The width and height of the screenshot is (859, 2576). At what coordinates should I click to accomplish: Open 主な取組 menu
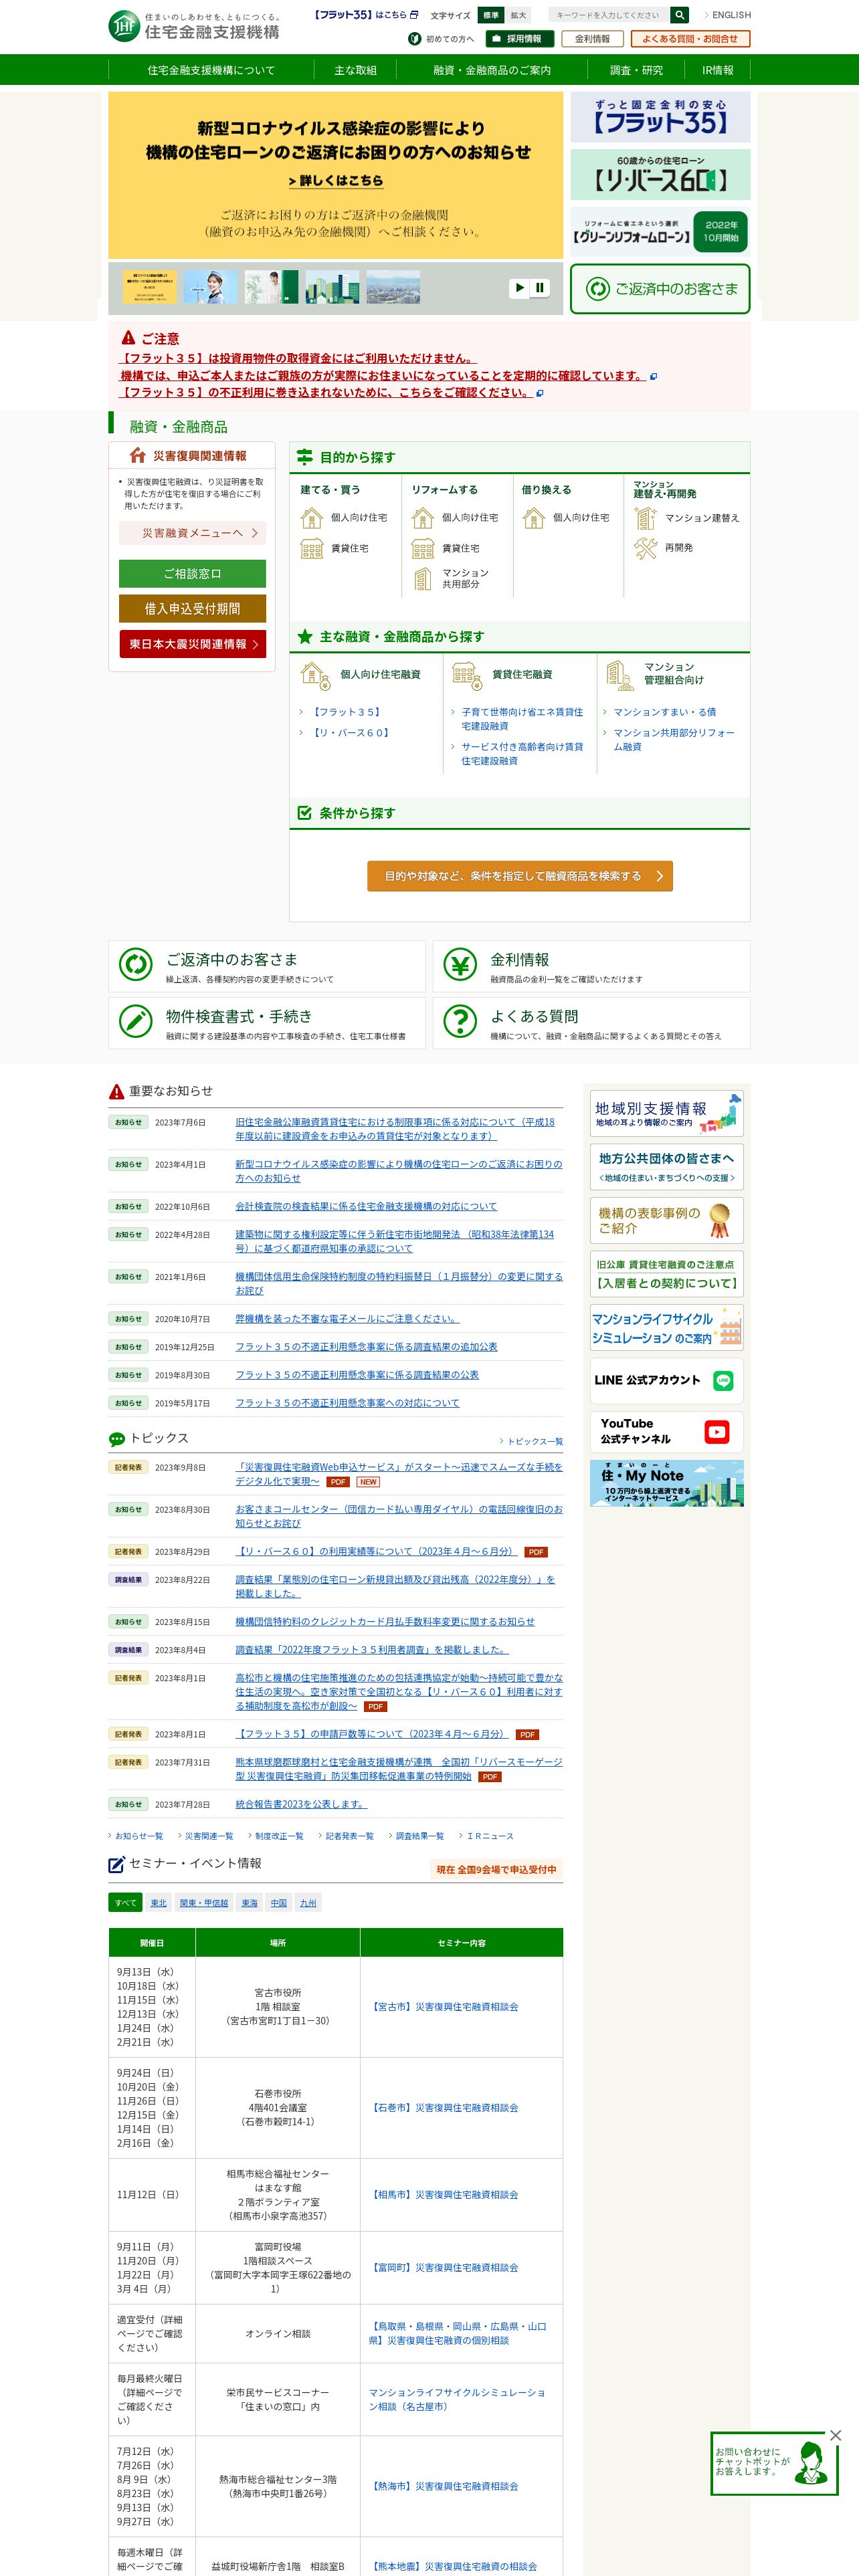coord(355,70)
